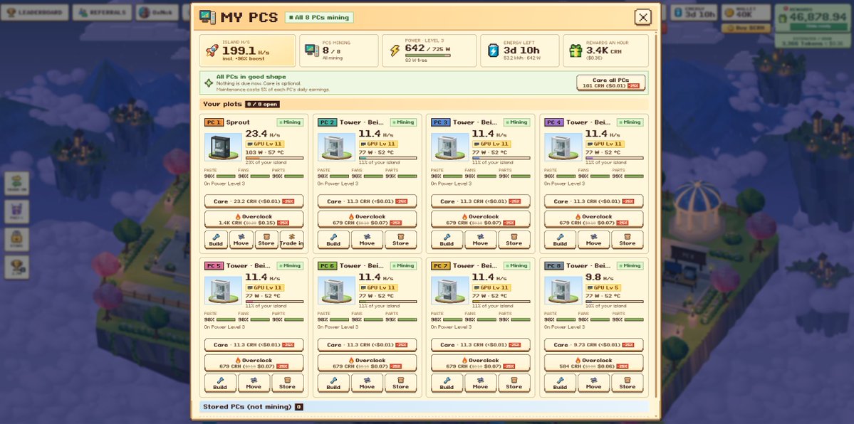Click Store button for PC 1
This screenshot has height=424, width=854.
(266, 240)
